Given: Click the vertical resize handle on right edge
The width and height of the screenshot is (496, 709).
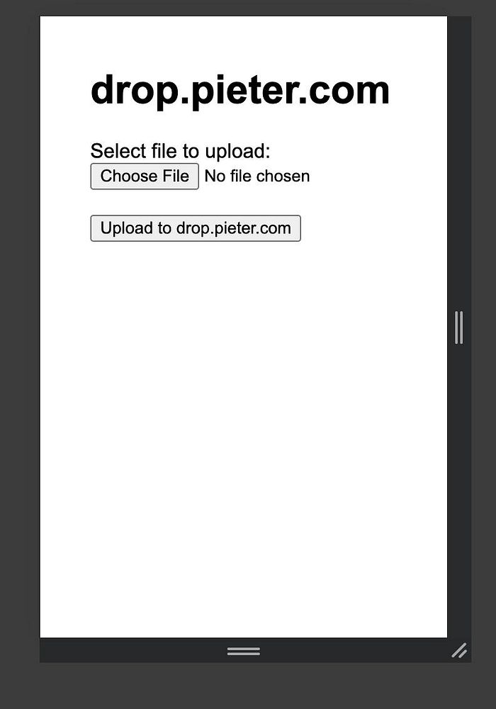Looking at the screenshot, I should [459, 328].
